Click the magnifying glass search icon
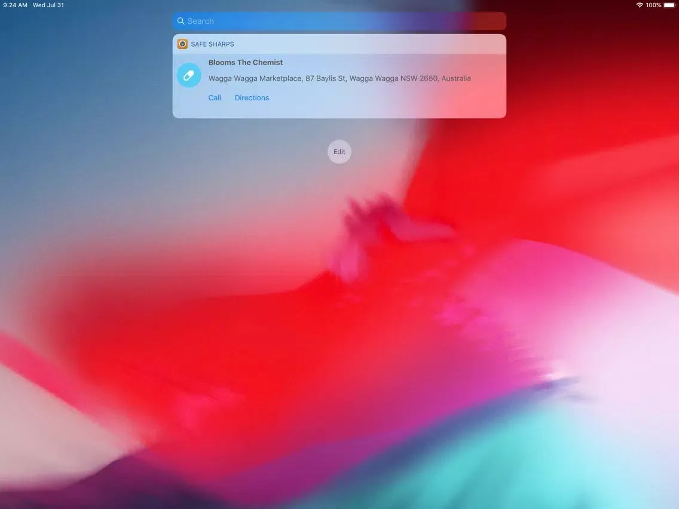Image resolution: width=679 pixels, height=509 pixels. (181, 21)
